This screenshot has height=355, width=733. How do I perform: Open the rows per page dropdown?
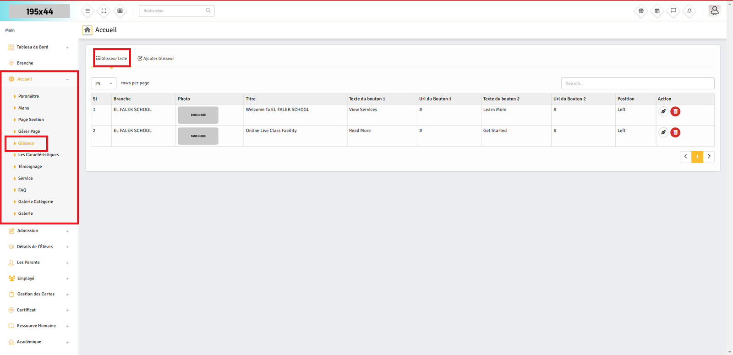(104, 83)
